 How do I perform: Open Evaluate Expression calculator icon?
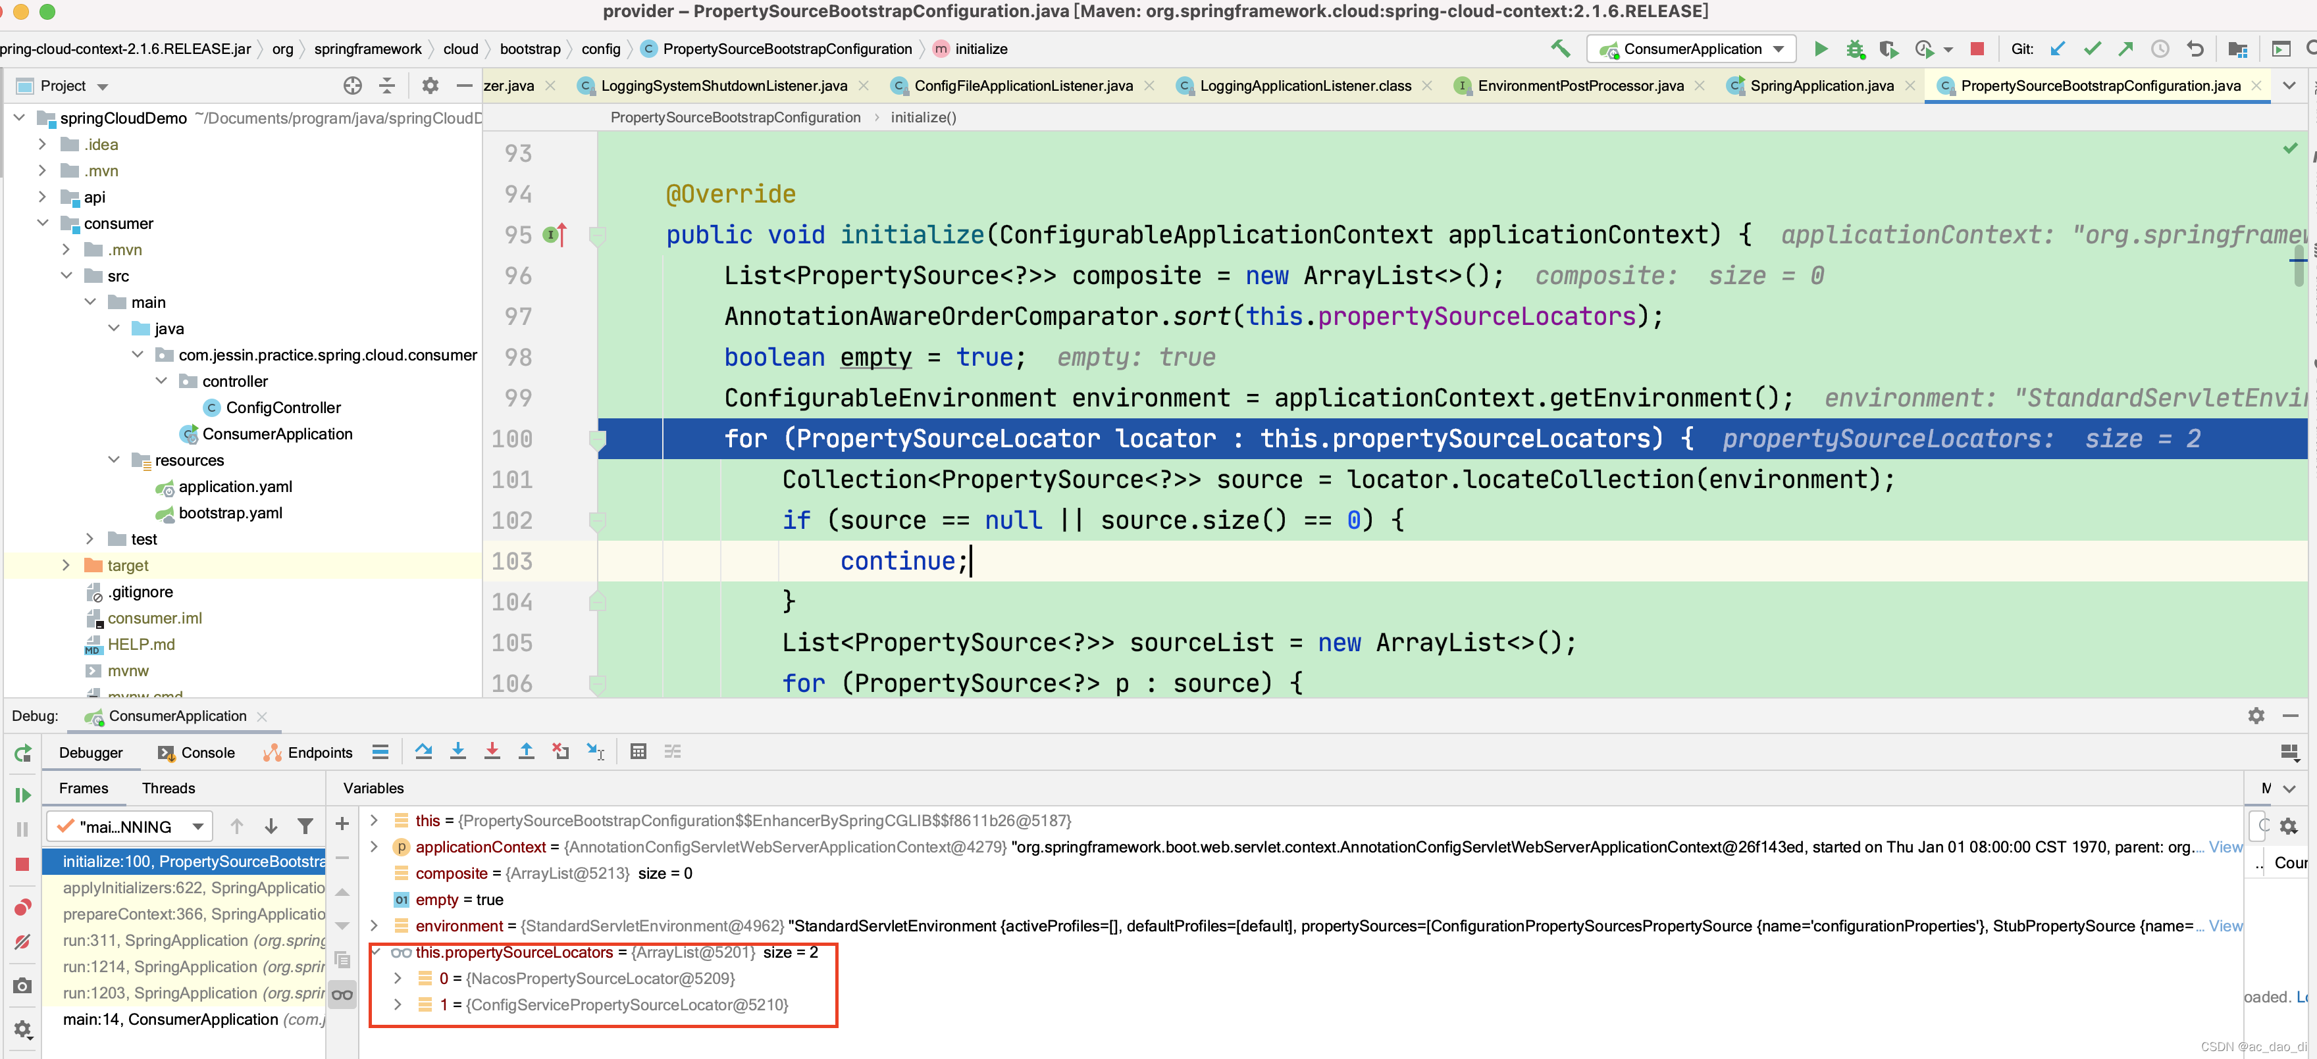(x=638, y=752)
